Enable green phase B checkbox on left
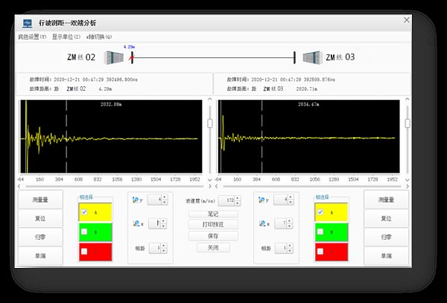This screenshot has height=303, width=447. 85,232
